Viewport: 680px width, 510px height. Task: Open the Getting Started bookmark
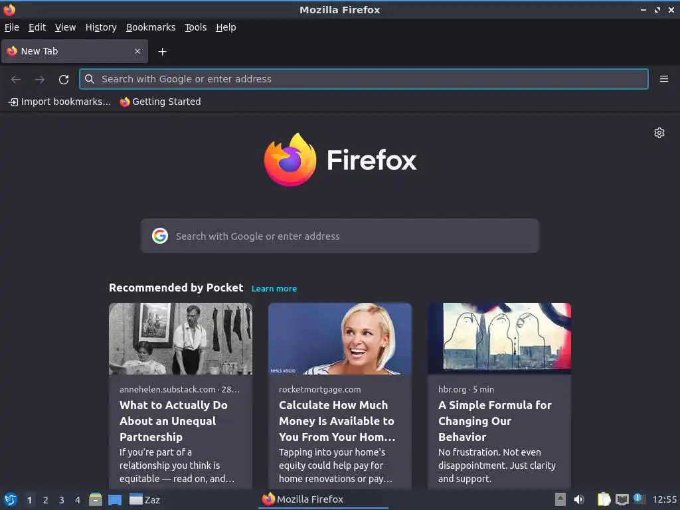pyautogui.click(x=161, y=102)
